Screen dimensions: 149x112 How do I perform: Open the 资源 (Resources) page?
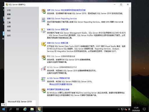click(x=9, y=27)
